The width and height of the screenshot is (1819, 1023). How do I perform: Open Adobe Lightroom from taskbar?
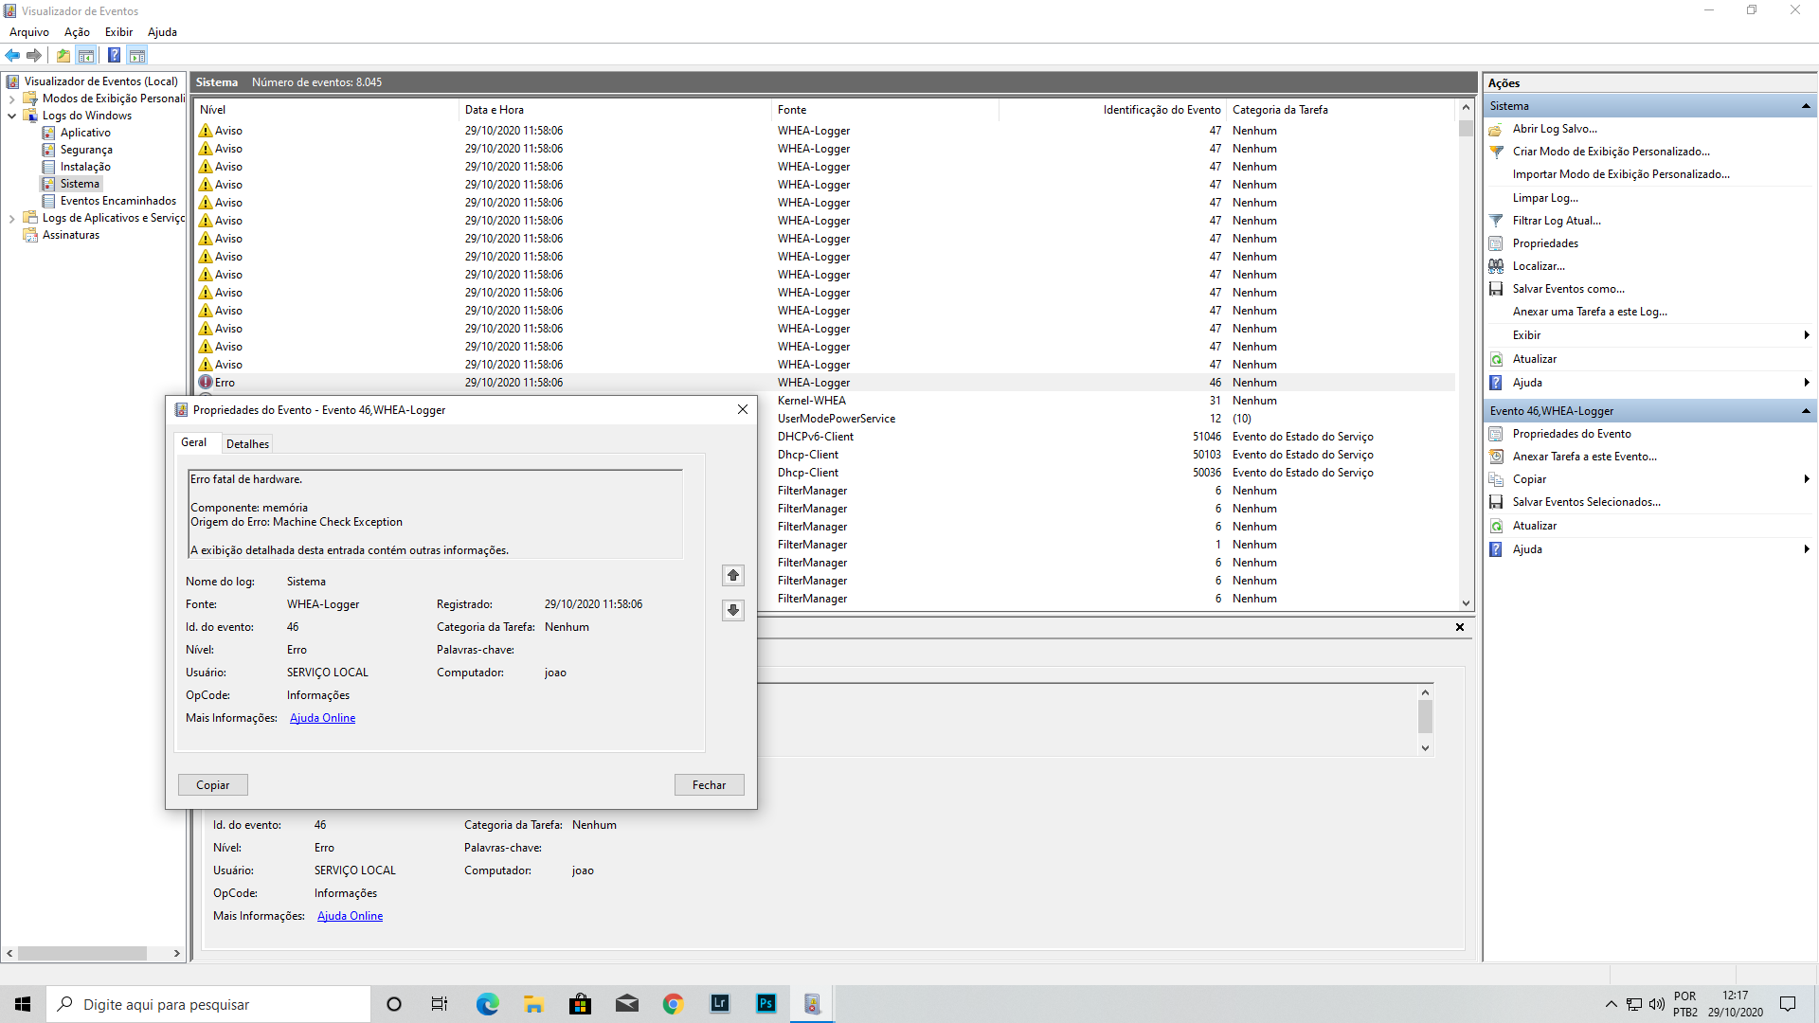click(720, 1004)
